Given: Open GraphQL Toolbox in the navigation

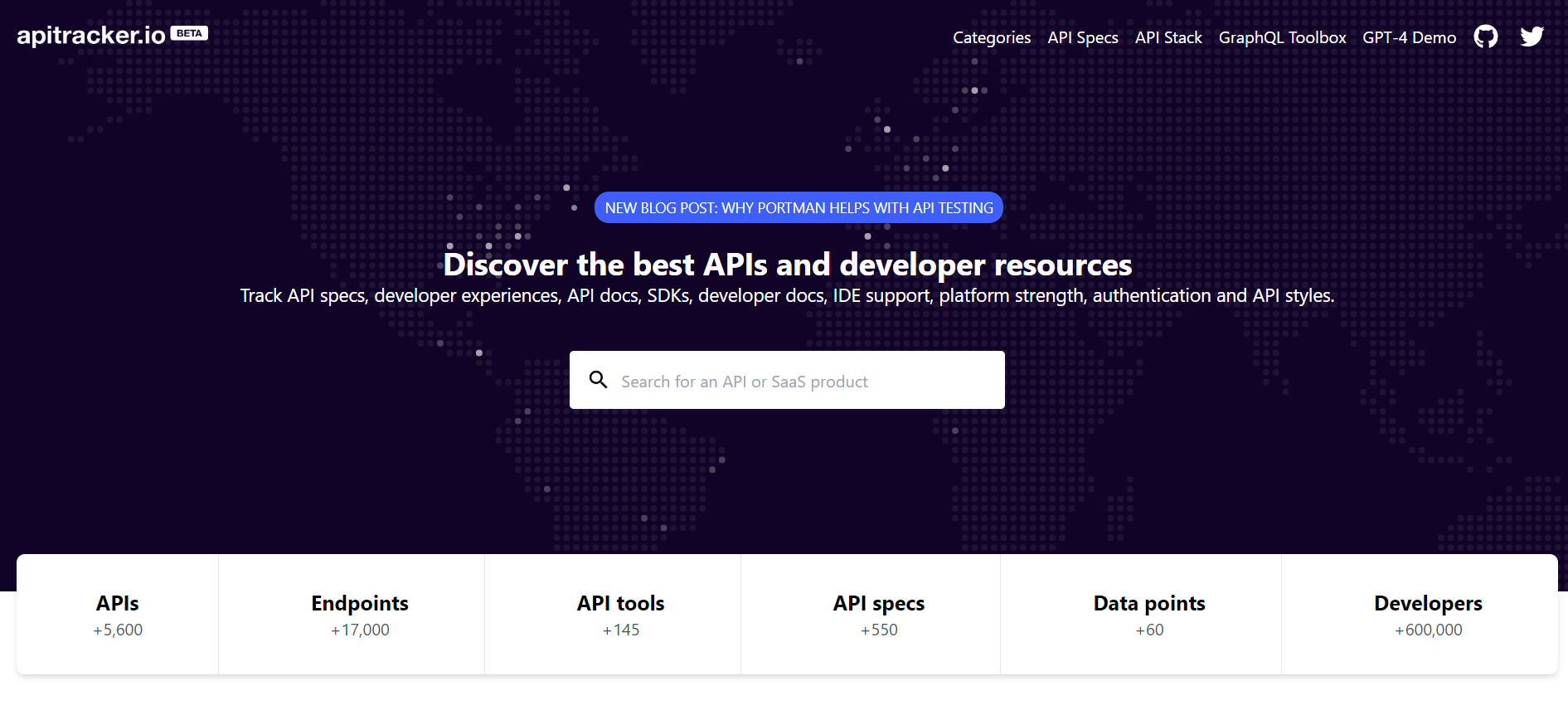Looking at the screenshot, I should (x=1282, y=37).
